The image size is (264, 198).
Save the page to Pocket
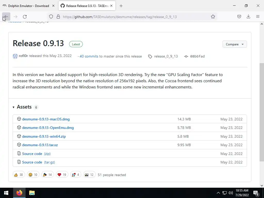(239, 16)
